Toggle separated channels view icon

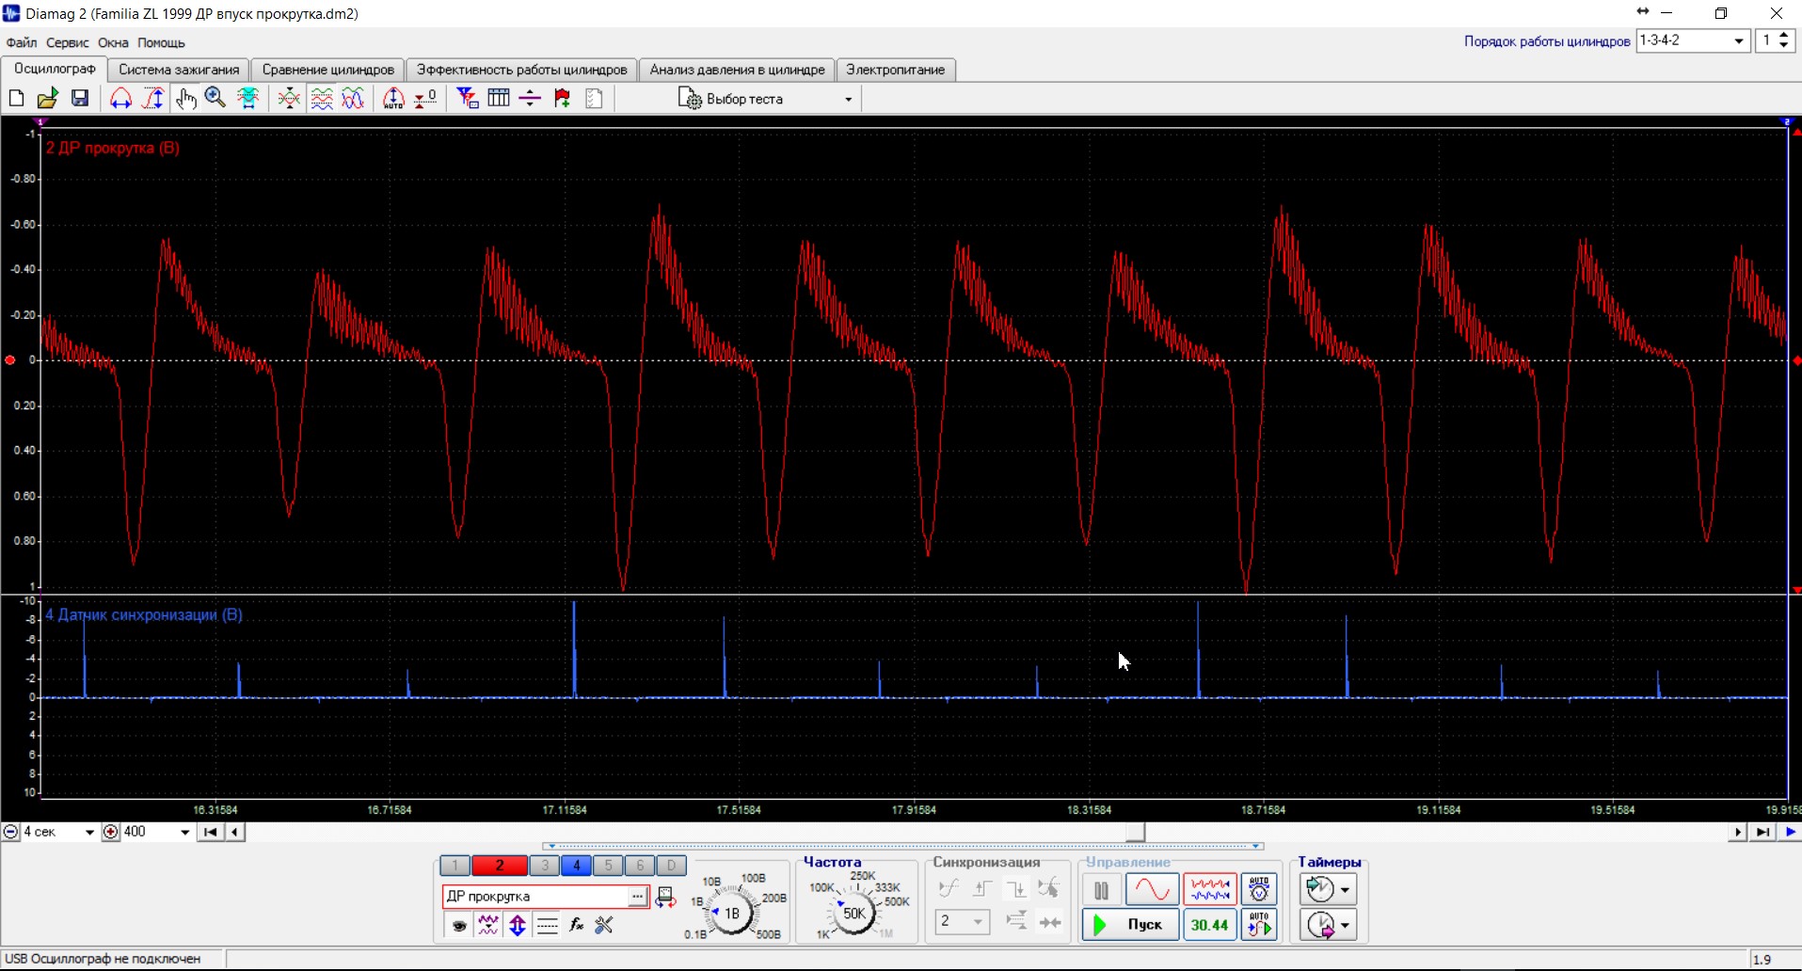(322, 98)
